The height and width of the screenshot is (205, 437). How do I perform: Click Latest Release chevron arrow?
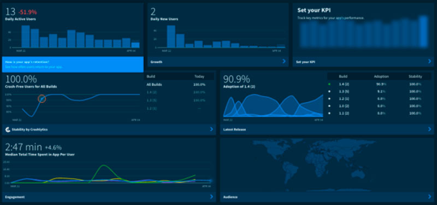429,129
